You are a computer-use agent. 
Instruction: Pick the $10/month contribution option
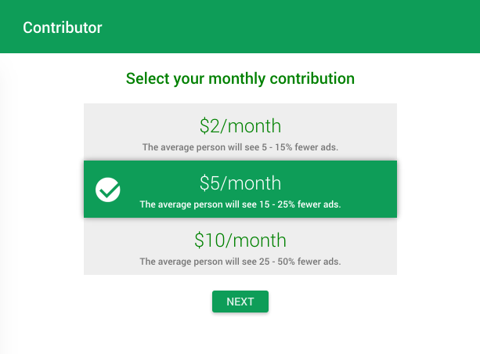(x=240, y=247)
